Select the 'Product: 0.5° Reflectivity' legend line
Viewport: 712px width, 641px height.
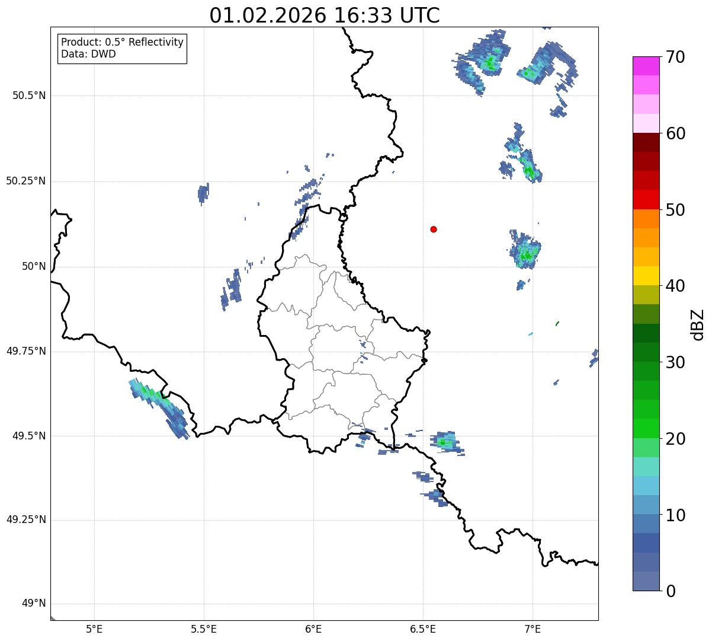(x=122, y=43)
